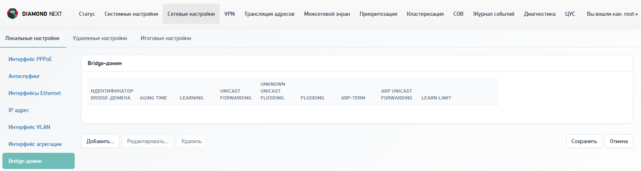Screen dimensions: 641x171
Task: Click the ARP-Term column header
Action: [353, 98]
